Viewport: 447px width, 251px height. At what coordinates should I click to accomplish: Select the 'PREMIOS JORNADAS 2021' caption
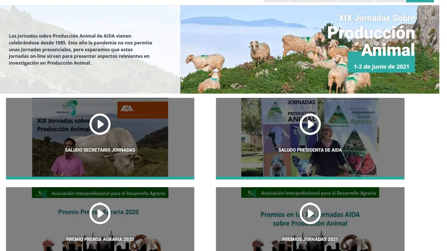pos(310,239)
